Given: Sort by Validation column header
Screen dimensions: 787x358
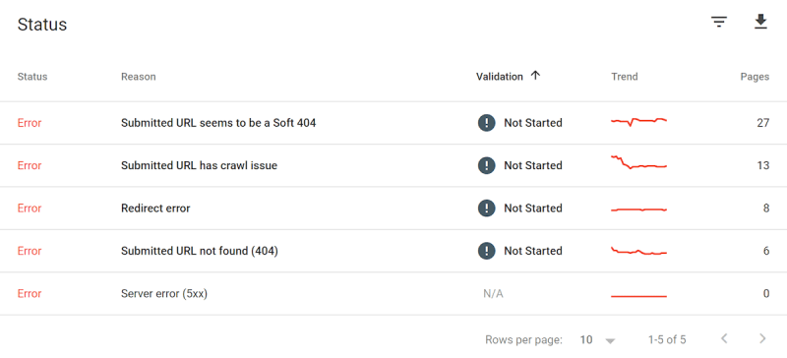Looking at the screenshot, I should pyautogui.click(x=500, y=77).
